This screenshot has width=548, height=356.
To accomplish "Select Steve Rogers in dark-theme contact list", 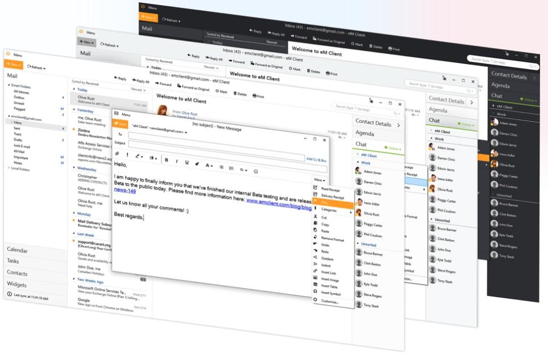I will click(507, 246).
